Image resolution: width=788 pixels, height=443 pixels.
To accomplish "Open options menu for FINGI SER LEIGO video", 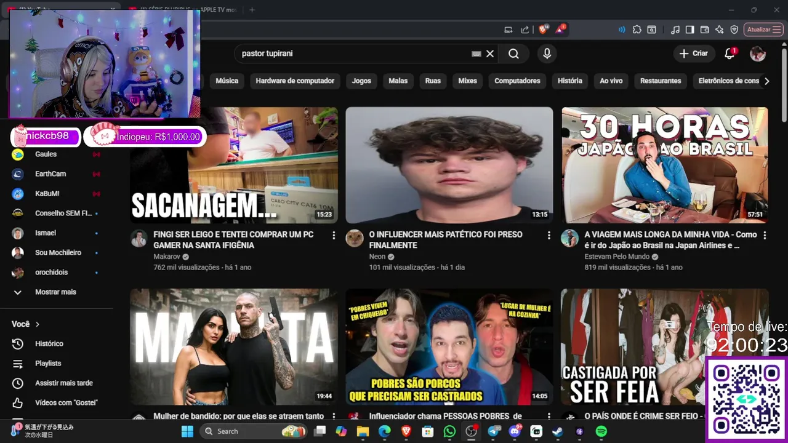I will (x=334, y=236).
